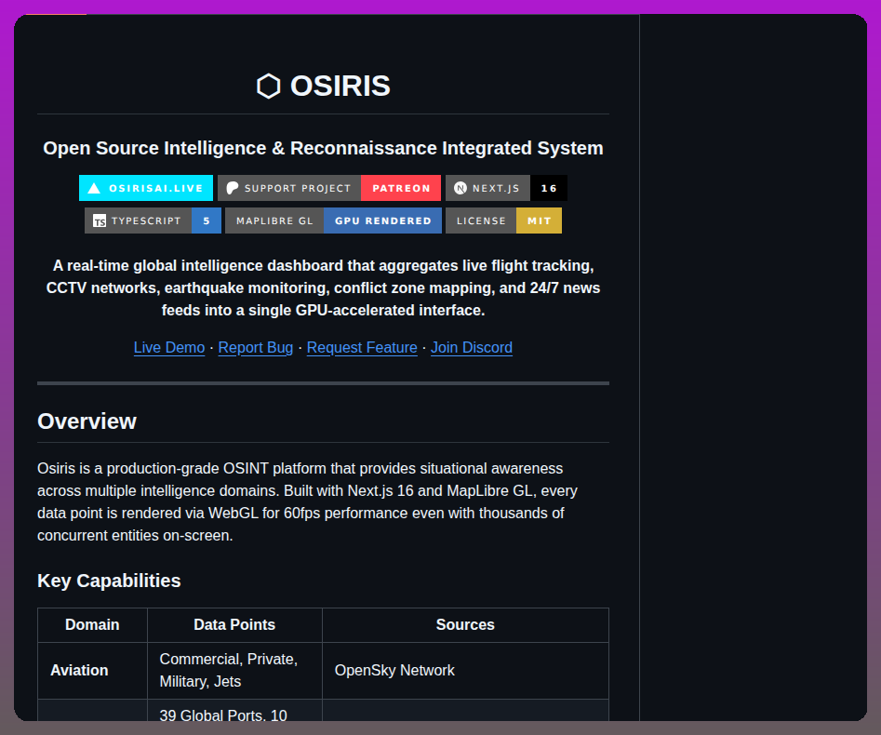Click the Data Points column header

[234, 625]
